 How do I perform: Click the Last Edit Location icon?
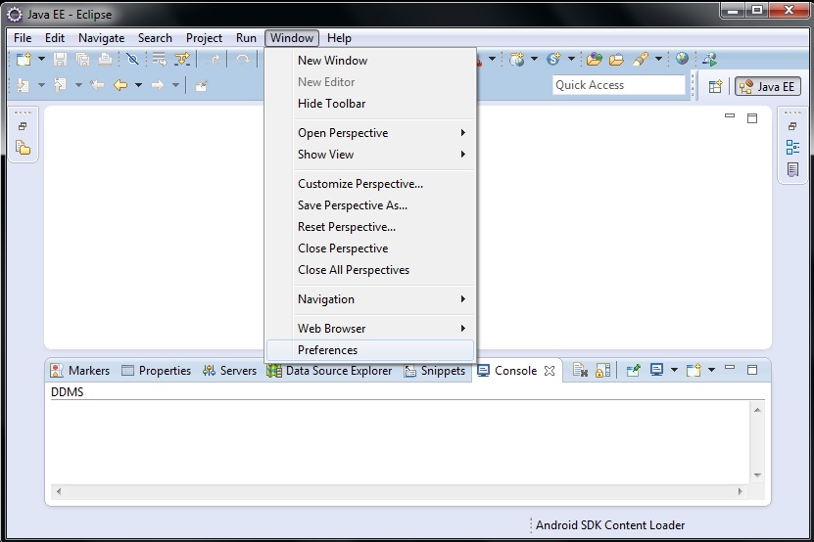tap(97, 85)
